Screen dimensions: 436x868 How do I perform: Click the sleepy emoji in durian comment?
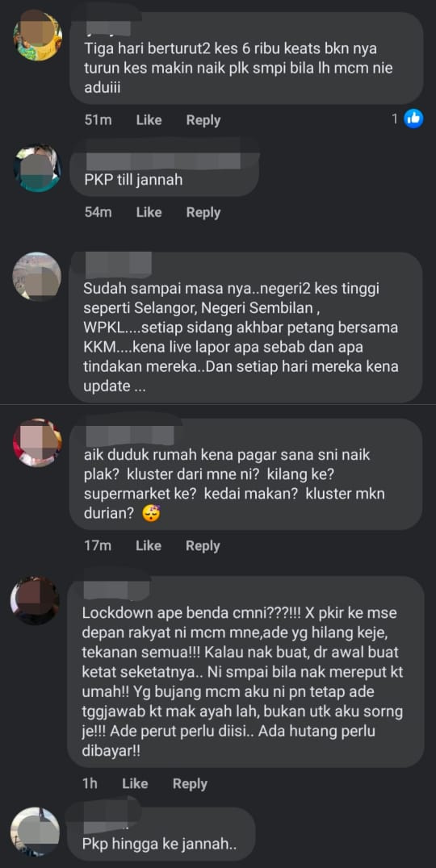151,515
